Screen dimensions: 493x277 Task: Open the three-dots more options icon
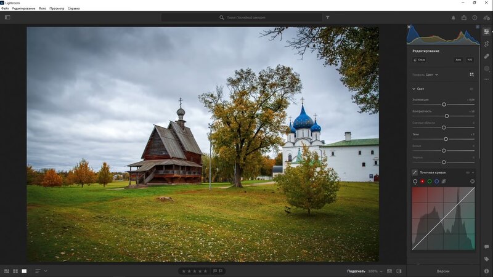click(487, 79)
